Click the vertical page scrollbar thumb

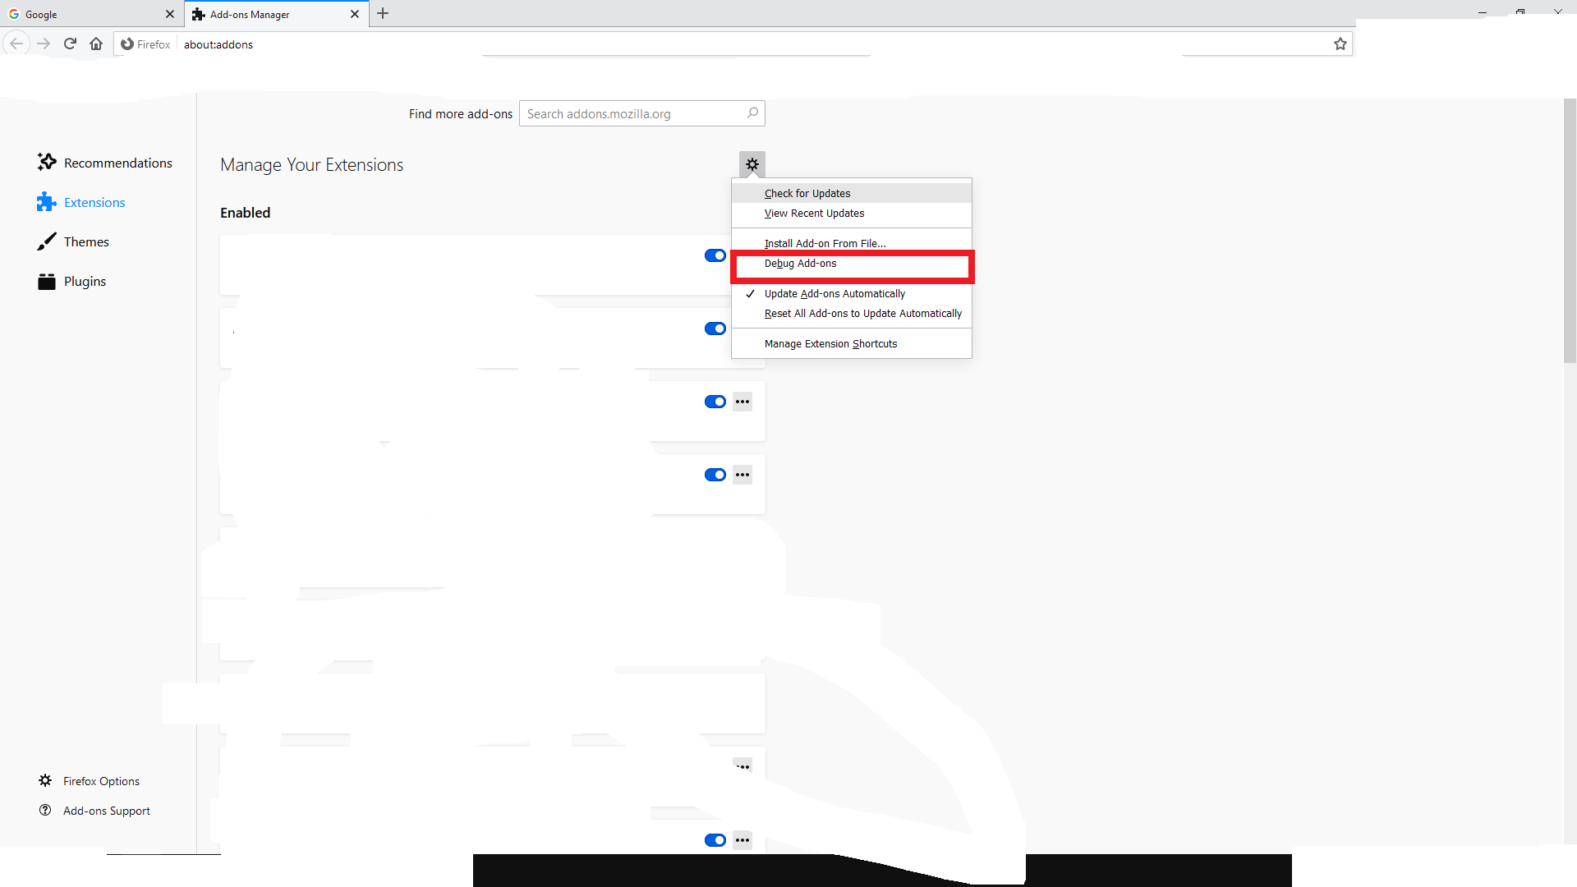point(1570,230)
